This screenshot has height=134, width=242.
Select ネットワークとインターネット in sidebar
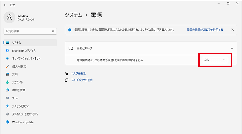(26, 58)
